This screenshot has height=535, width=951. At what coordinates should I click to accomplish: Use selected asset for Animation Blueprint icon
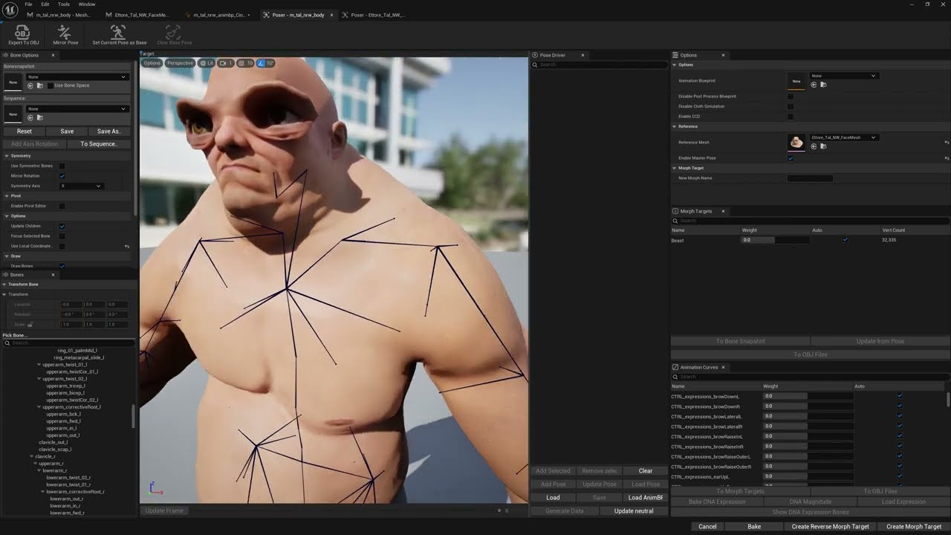click(x=814, y=85)
